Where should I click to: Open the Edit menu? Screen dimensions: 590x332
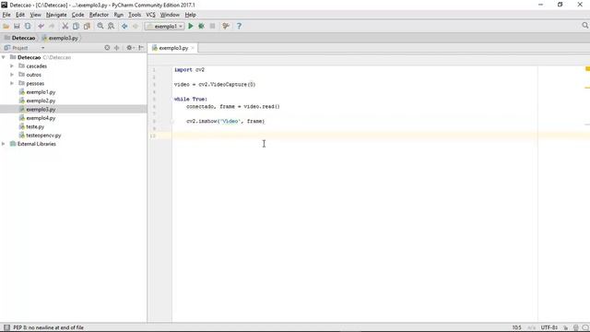[x=20, y=15]
